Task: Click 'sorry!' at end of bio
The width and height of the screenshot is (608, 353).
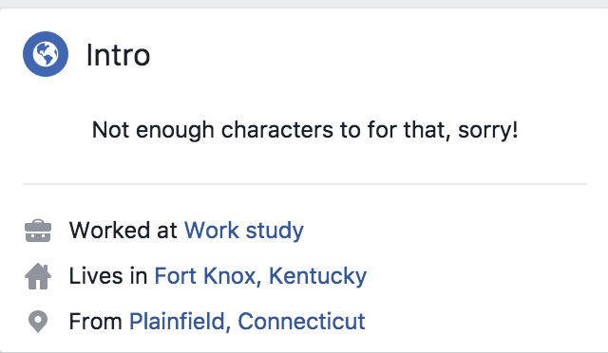Action: pyautogui.click(x=487, y=130)
